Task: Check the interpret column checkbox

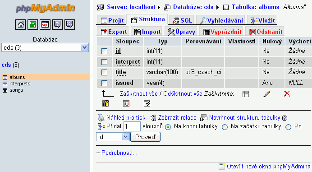Action: [x=104, y=62]
